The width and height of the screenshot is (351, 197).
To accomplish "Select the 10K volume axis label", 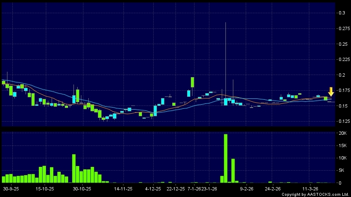I will tap(342, 158).
